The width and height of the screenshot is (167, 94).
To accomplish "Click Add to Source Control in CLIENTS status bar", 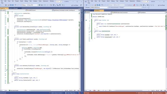I will point(56,93).
